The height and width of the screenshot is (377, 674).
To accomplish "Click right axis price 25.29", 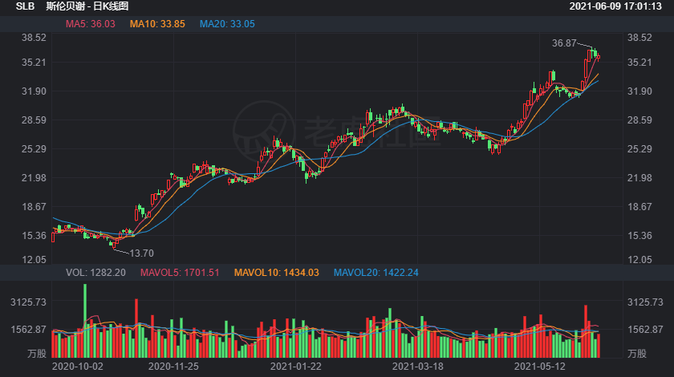I will click(x=639, y=149).
